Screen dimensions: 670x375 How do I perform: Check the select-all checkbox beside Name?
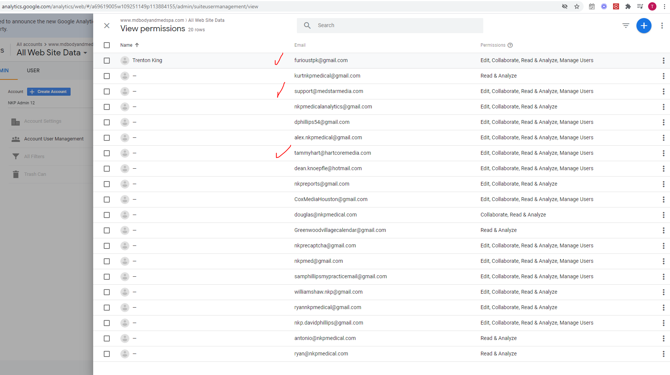(107, 45)
